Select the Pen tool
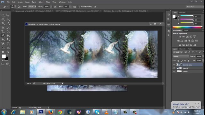 3,43
